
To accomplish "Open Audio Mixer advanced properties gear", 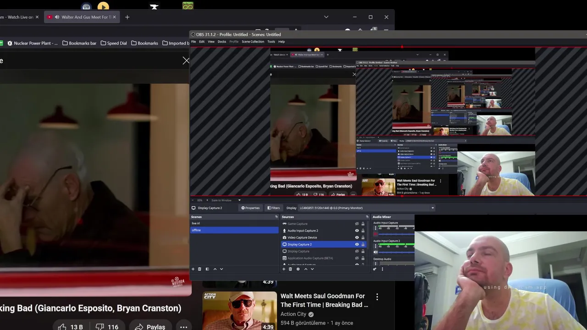I will [x=375, y=269].
